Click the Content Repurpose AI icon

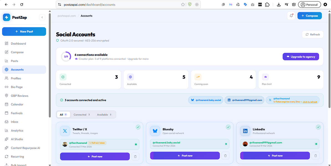click(x=7, y=148)
